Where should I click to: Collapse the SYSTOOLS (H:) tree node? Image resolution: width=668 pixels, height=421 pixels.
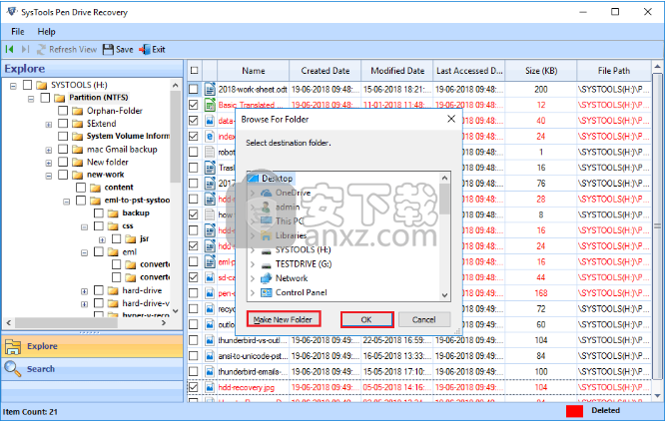point(14,86)
